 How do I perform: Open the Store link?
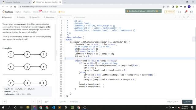(62, 12)
